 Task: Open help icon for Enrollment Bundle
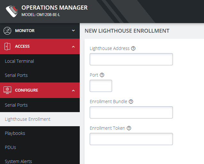tap(131, 102)
